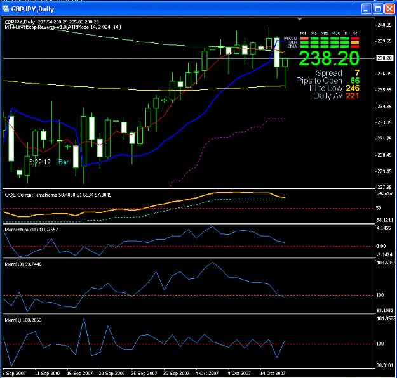Click the 230.45 price scale label
The width and height of the screenshot is (397, 378).
pos(384,155)
